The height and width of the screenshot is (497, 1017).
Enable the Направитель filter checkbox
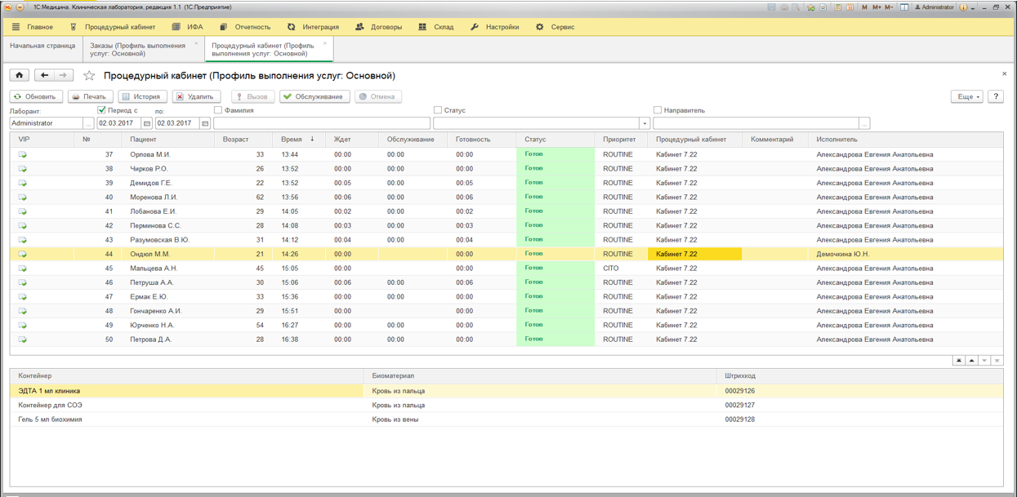[x=658, y=110]
